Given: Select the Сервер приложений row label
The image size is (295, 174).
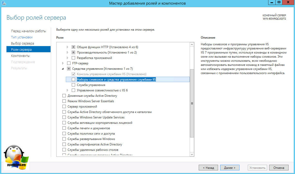Looking at the screenshot, I should point(82,106).
